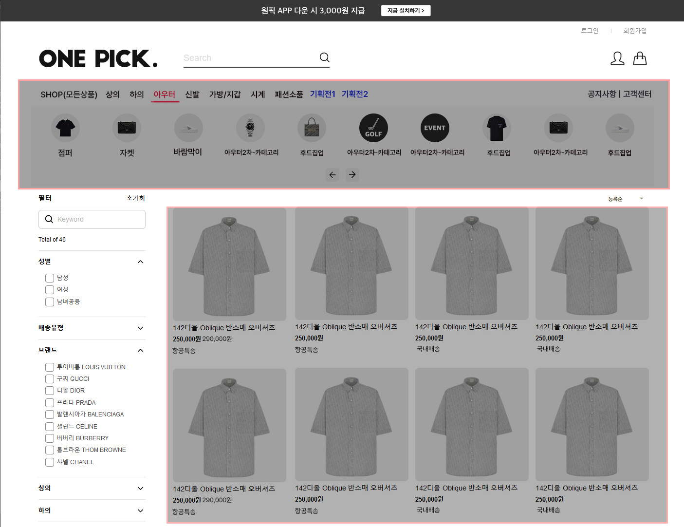
Task: Tick the 버버리 BURBERRY brand checkbox
Action: point(50,438)
